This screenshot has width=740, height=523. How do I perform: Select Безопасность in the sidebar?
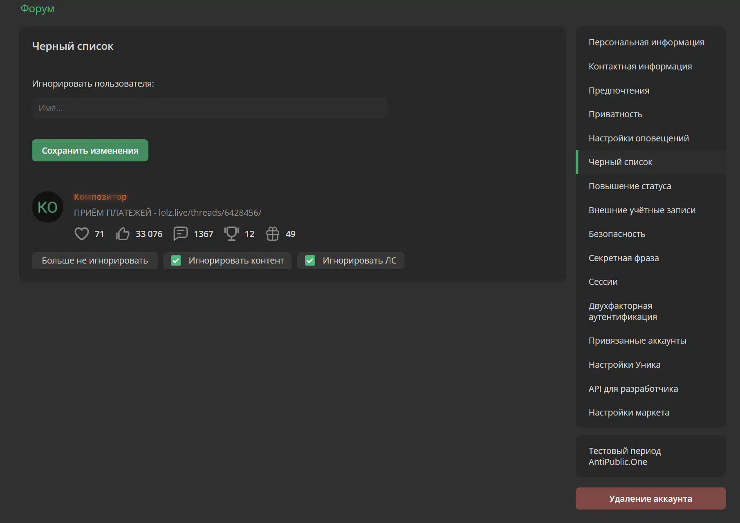tap(617, 234)
